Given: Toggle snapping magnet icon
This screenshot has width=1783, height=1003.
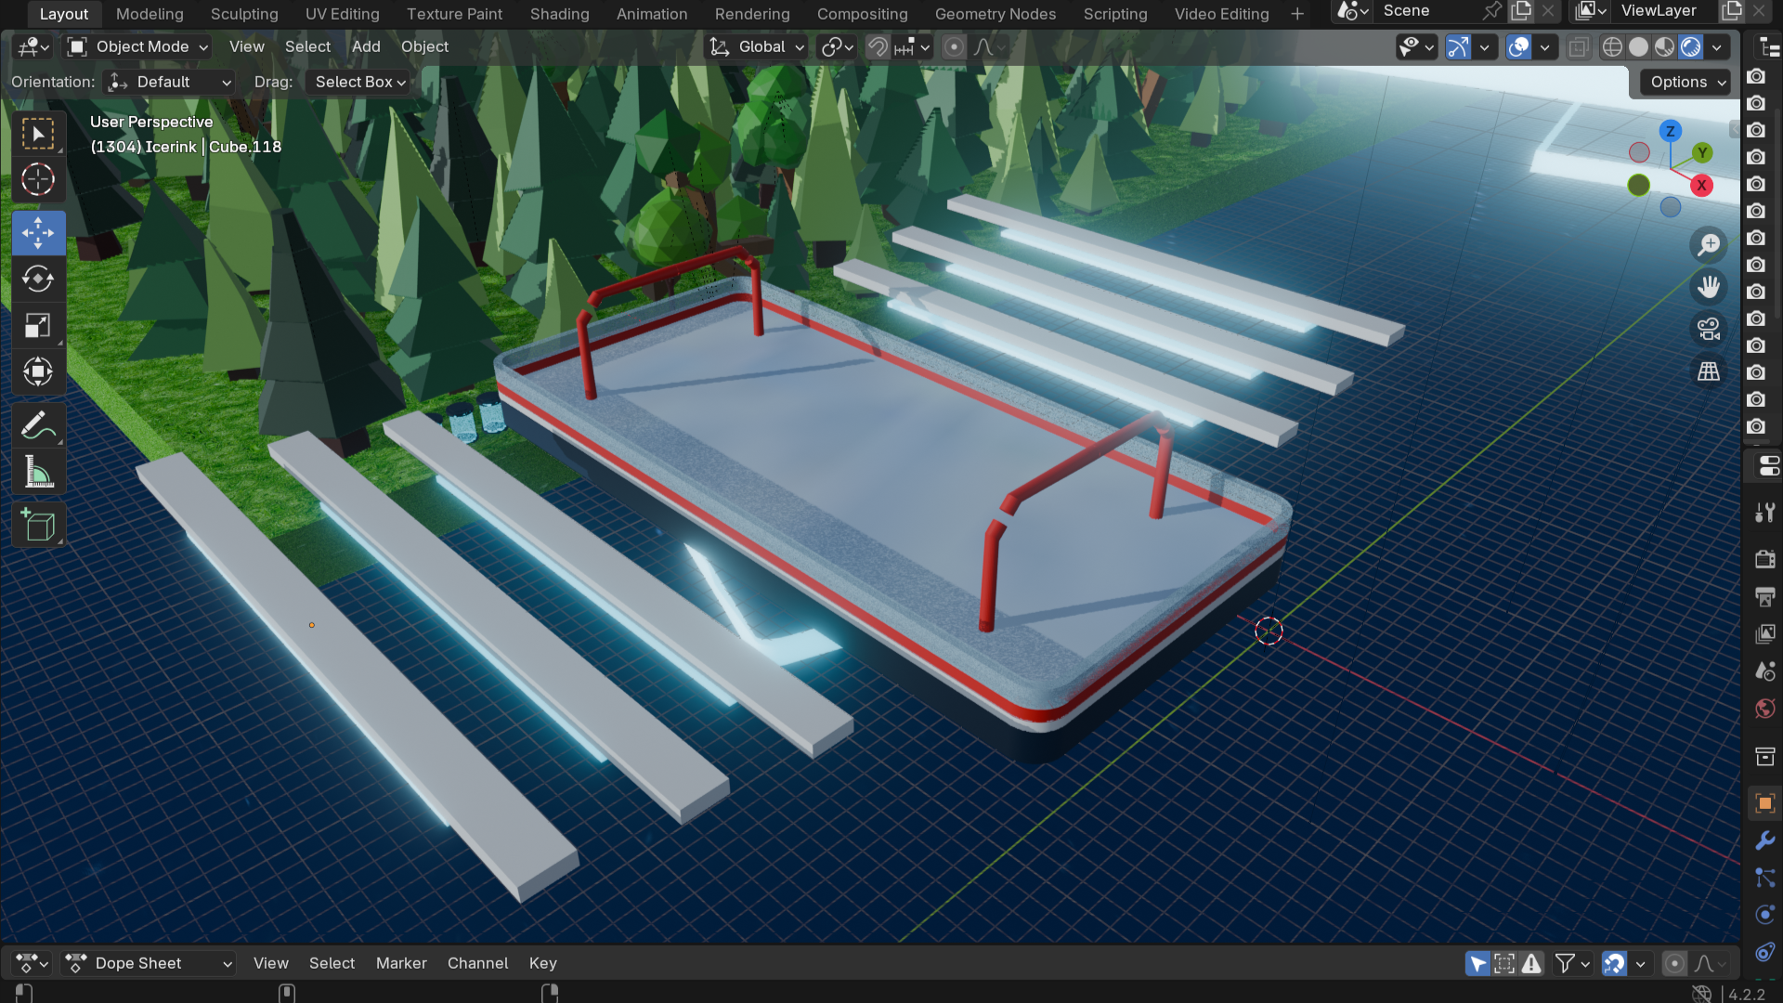Looking at the screenshot, I should point(878,46).
